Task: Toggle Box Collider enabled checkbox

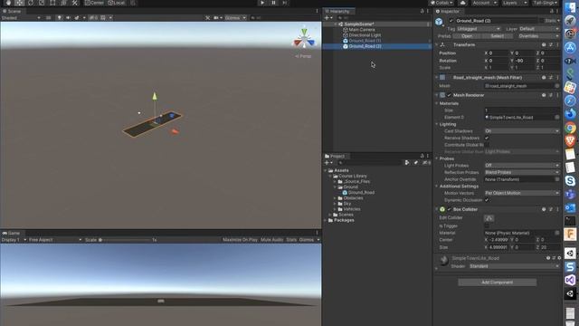Action: [450, 209]
